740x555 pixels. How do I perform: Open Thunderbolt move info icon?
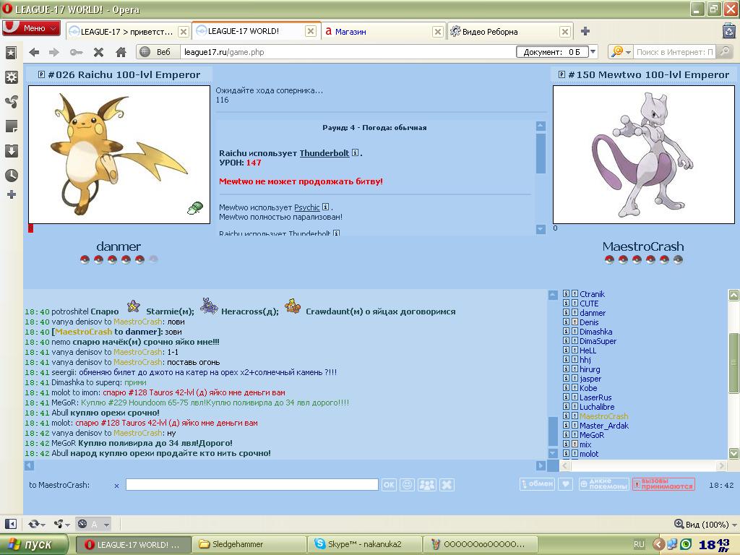356,153
